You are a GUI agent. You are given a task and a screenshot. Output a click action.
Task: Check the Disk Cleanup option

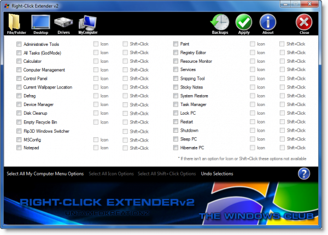(x=19, y=113)
